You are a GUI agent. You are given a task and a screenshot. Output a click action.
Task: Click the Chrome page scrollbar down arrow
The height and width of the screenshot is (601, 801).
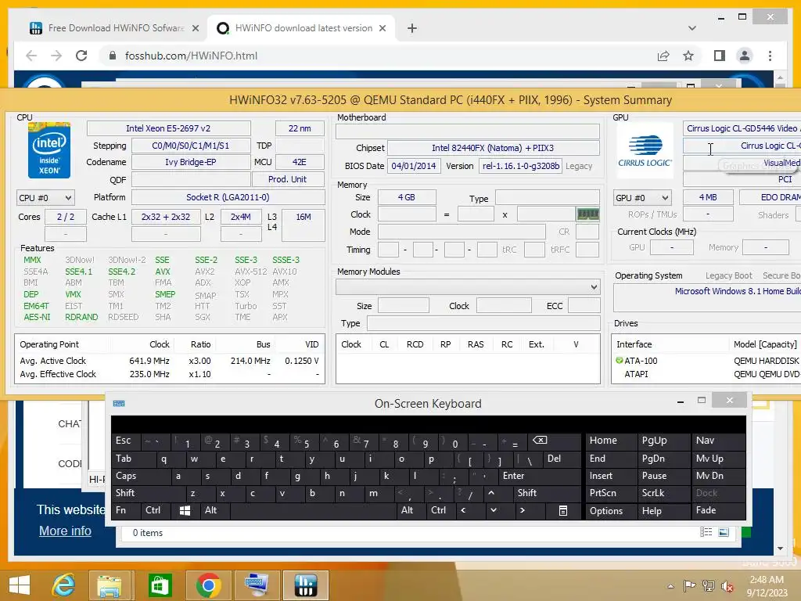(x=780, y=549)
